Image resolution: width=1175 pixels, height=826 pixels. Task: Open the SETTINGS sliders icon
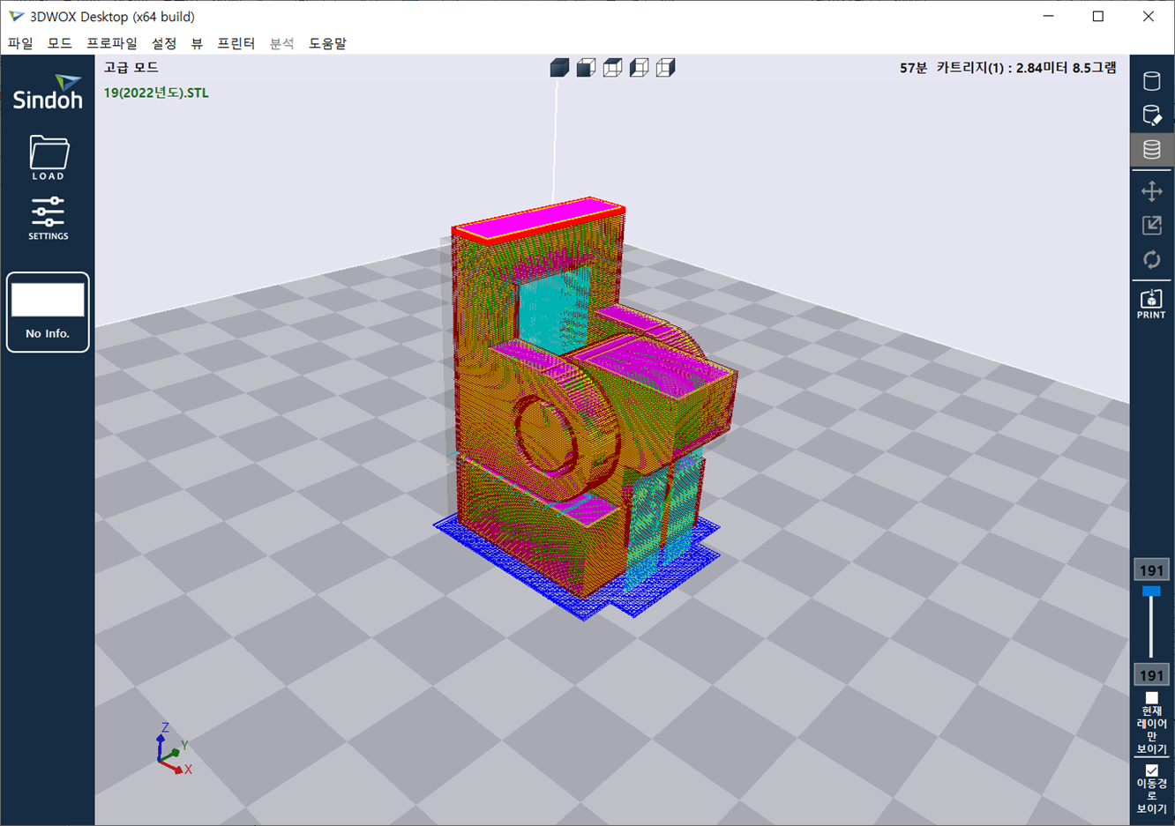pyautogui.click(x=49, y=218)
